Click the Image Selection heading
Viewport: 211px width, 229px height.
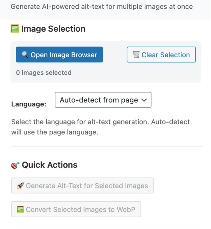53,29
